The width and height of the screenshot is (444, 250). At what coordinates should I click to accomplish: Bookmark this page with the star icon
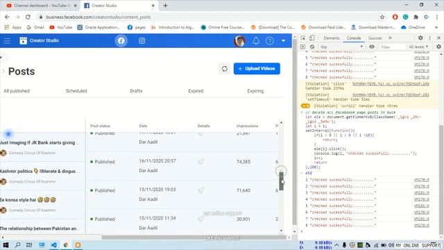(x=382, y=17)
